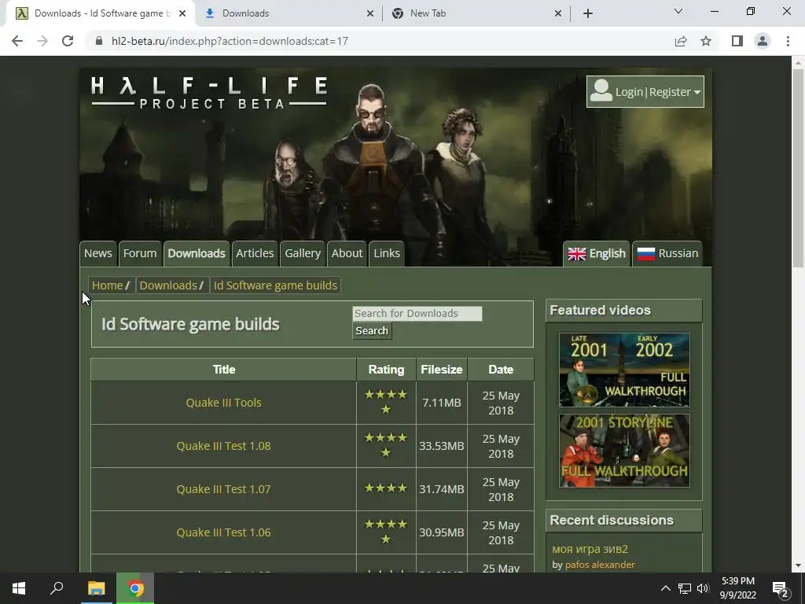This screenshot has width=805, height=604.
Task: Close the Id Software game builds tab
Action: (182, 13)
